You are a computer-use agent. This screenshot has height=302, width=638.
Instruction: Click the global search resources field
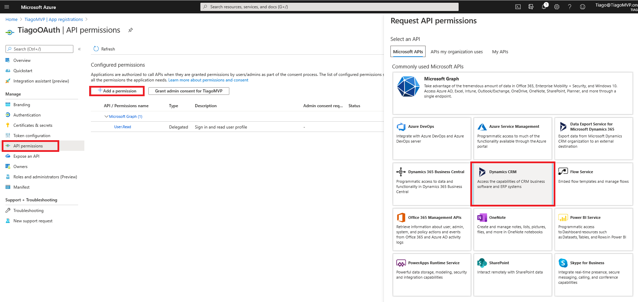[329, 7]
